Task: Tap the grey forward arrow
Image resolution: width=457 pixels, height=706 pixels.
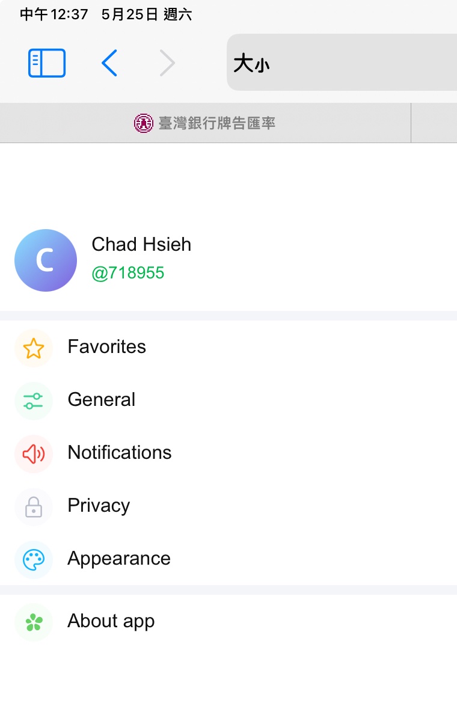Action: [x=167, y=63]
